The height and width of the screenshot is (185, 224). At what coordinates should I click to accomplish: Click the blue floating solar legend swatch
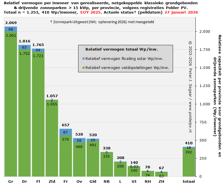click(x=84, y=59)
